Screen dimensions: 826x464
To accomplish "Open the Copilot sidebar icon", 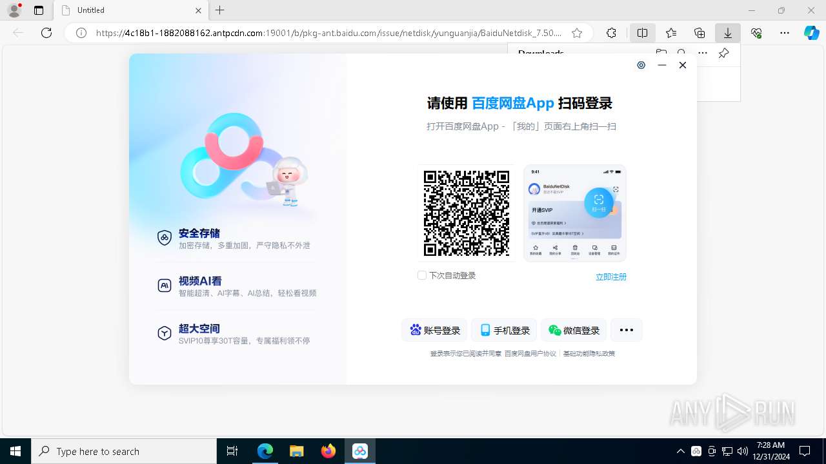I will tap(811, 33).
